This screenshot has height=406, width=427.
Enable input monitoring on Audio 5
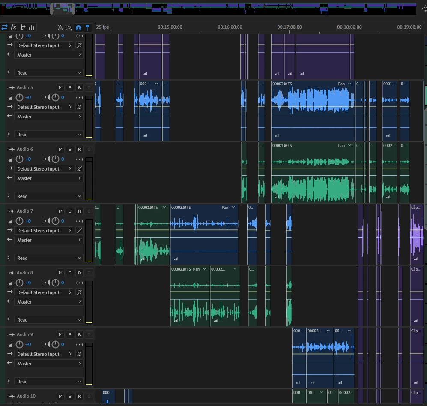(89, 87)
